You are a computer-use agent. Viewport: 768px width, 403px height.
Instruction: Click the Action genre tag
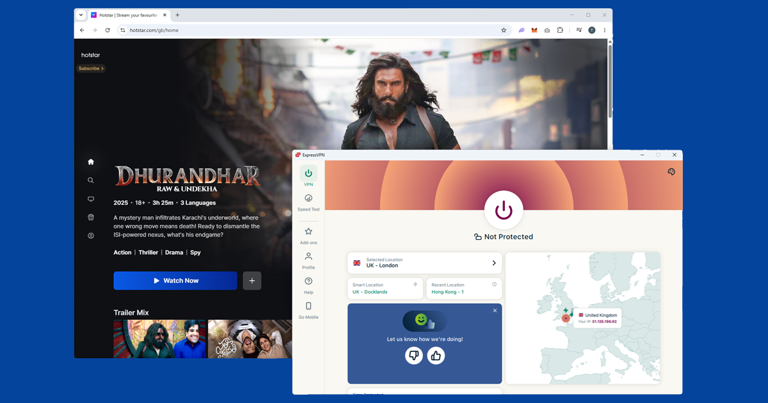tap(122, 253)
